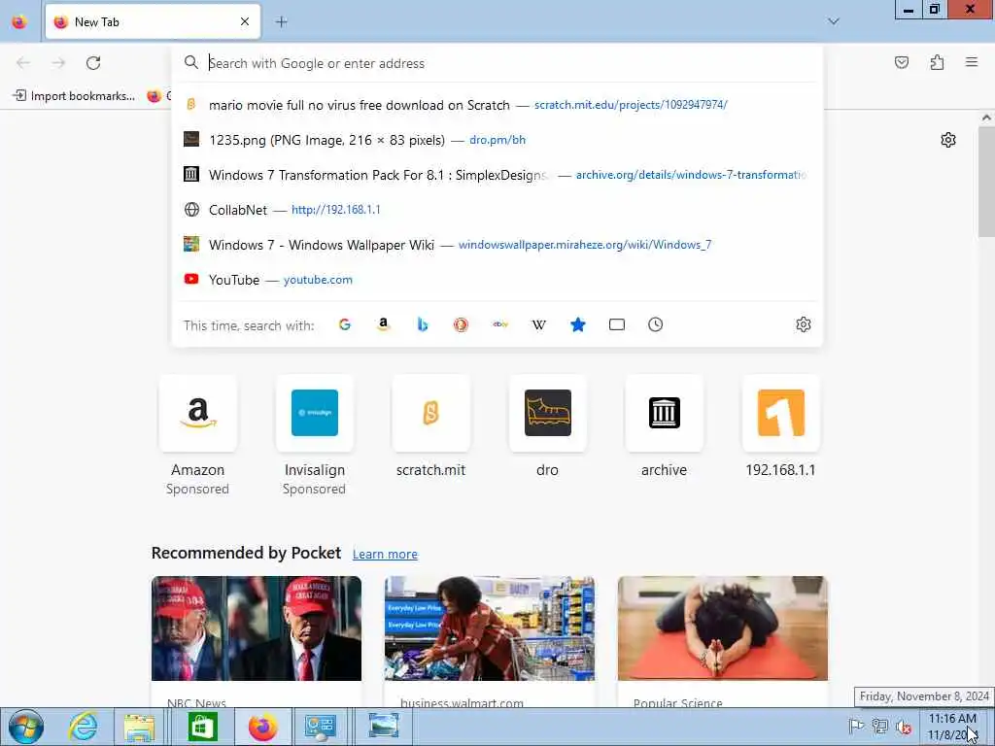Close the New Tab tab

coord(245,21)
